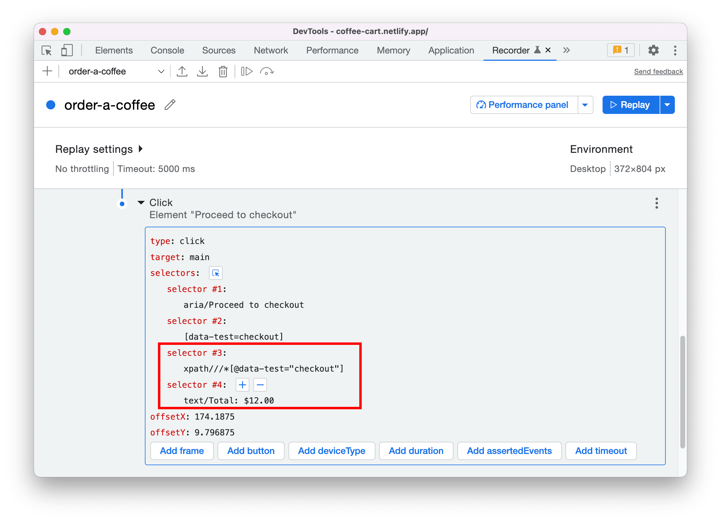The width and height of the screenshot is (721, 522).
Task: Click the upload recording icon
Action: point(182,70)
